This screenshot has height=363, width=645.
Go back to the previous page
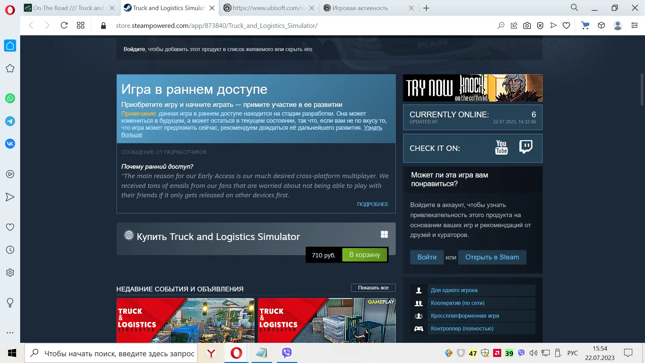(31, 26)
